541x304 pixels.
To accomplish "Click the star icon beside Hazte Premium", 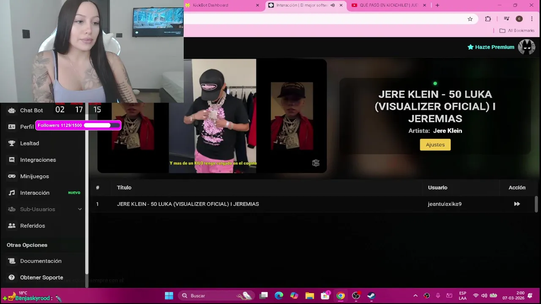I will coord(470,47).
